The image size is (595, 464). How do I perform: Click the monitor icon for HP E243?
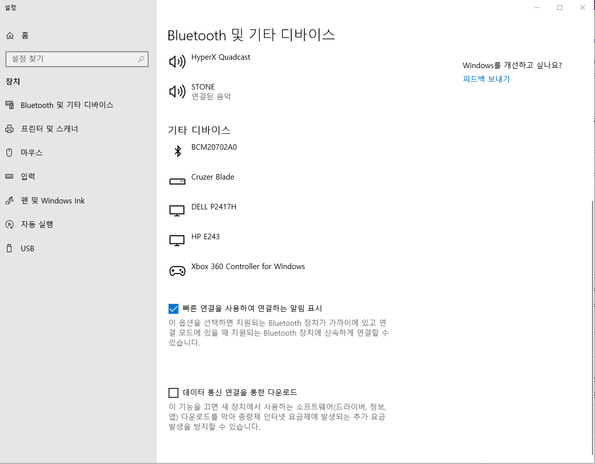coord(177,241)
